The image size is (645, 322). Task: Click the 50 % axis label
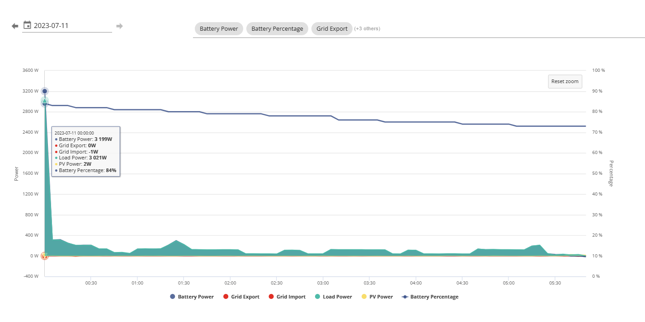pos(598,173)
